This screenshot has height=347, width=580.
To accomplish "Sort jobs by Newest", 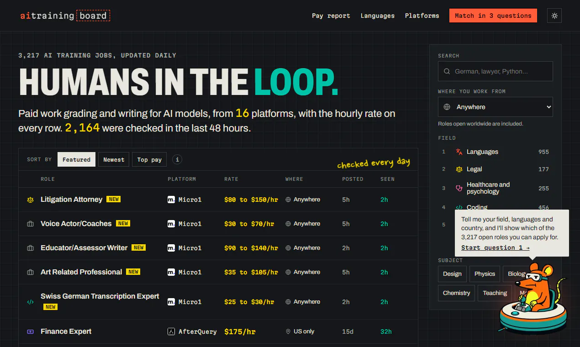I will click(114, 159).
